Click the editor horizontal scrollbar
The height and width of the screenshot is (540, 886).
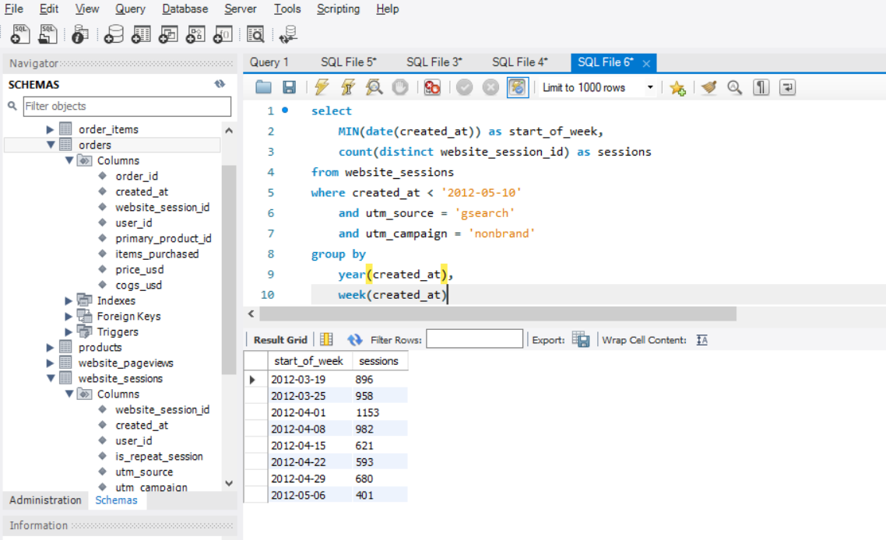[497, 314]
